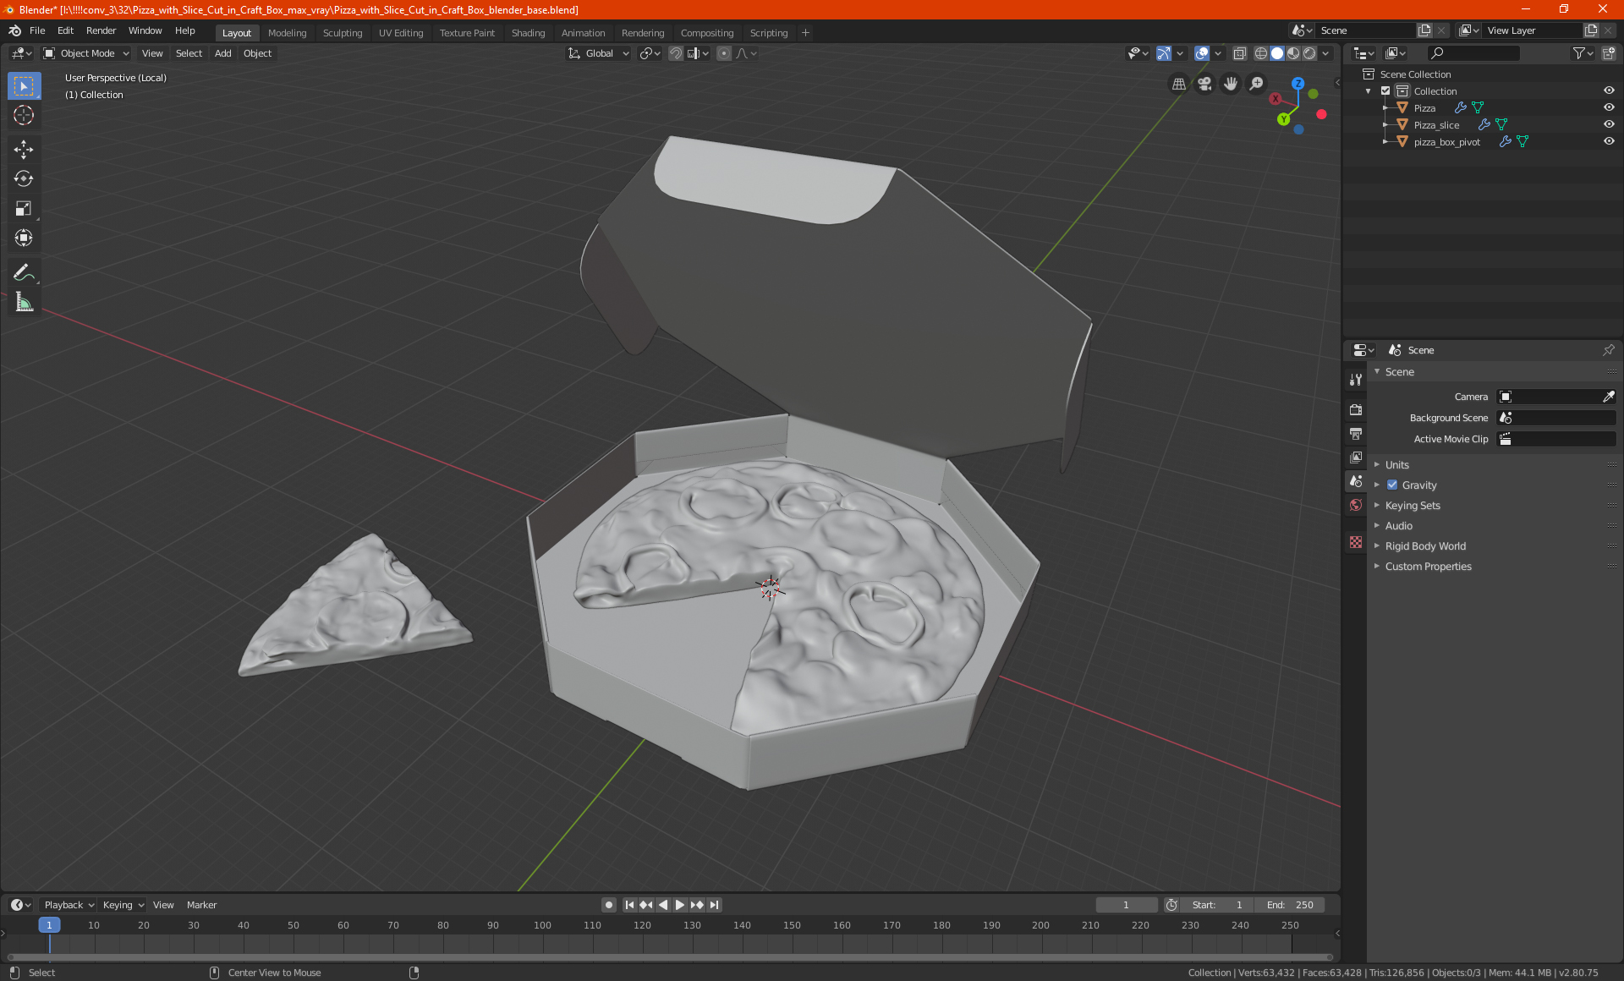Expand the Rigid Body World panel
Viewport: 1624px width, 981px height.
pos(1425,545)
